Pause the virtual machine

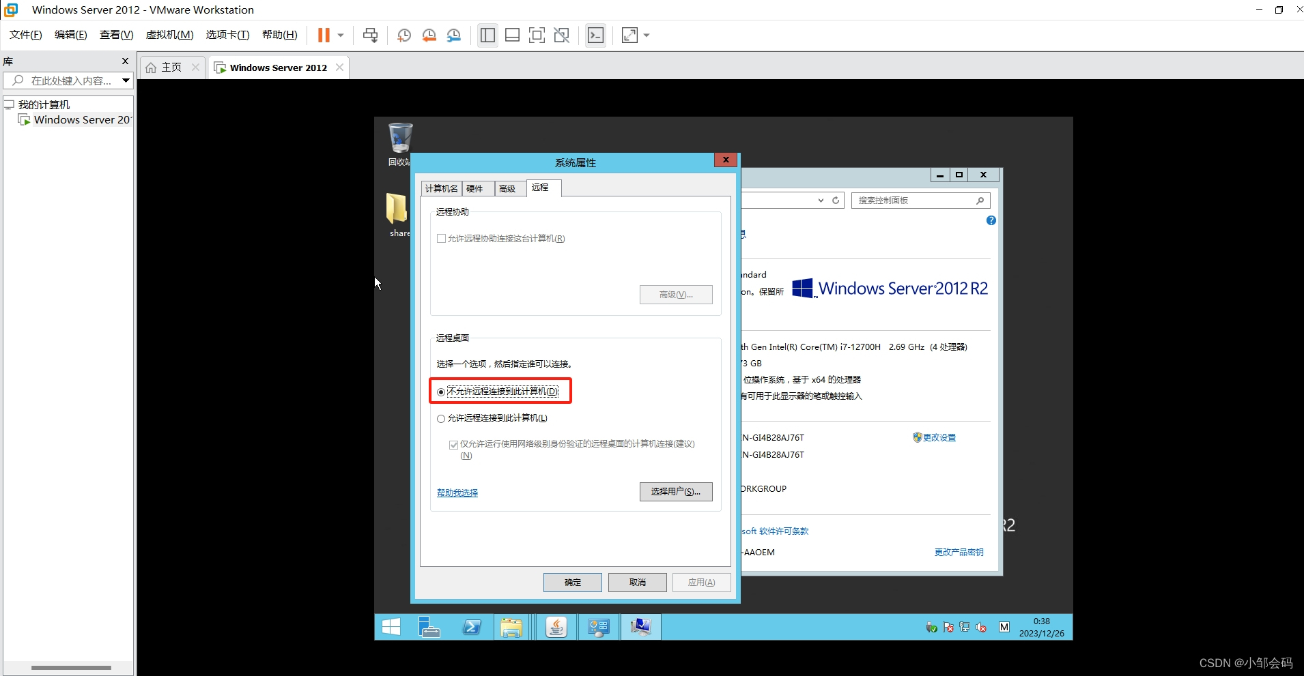(324, 35)
